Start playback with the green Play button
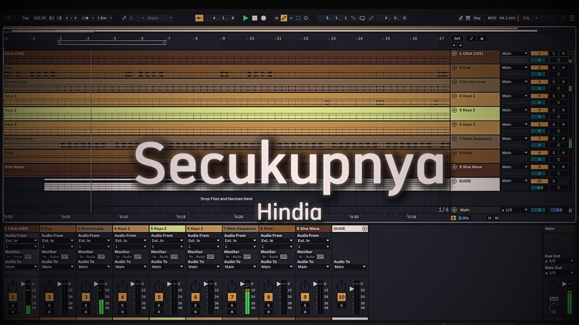The width and height of the screenshot is (579, 325). [246, 18]
